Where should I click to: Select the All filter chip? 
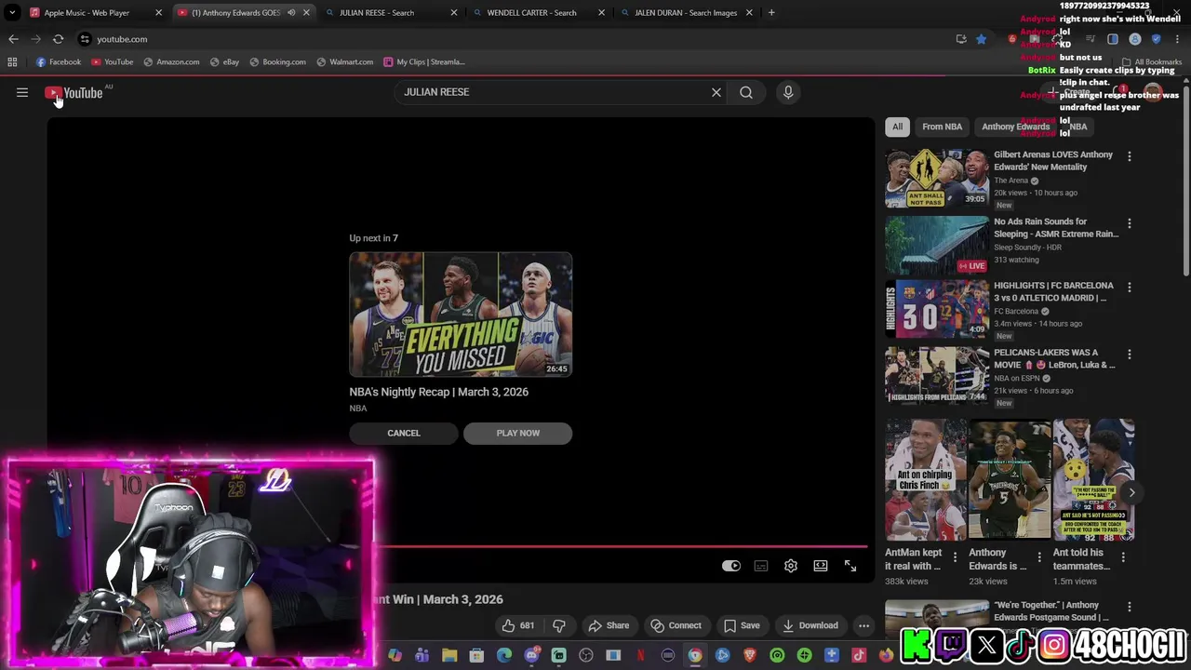tap(897, 127)
